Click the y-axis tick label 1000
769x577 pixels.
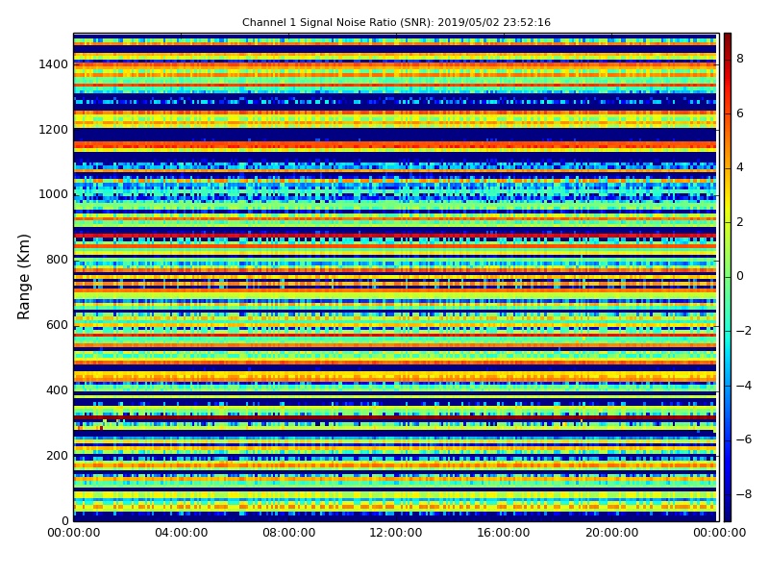(54, 194)
